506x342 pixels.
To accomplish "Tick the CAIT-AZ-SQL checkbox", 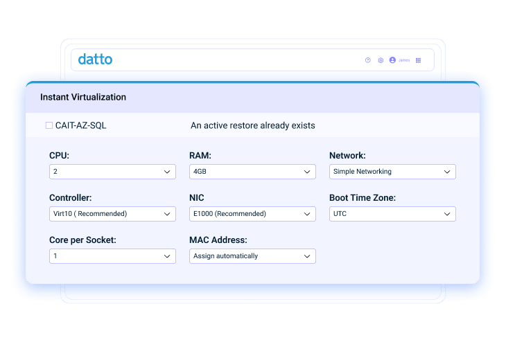I will pos(49,125).
